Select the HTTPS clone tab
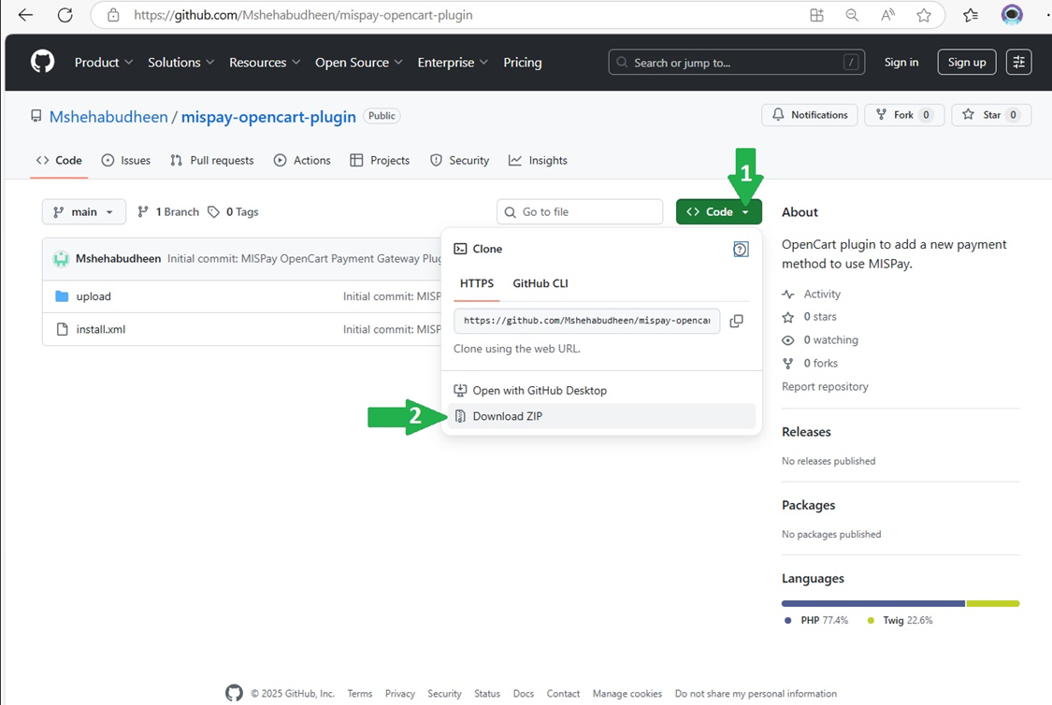 pyautogui.click(x=476, y=283)
